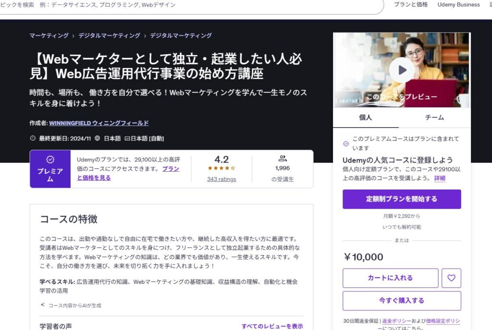This screenshot has width=492, height=330.
Task: Play the course preview video
Action: coord(401,70)
